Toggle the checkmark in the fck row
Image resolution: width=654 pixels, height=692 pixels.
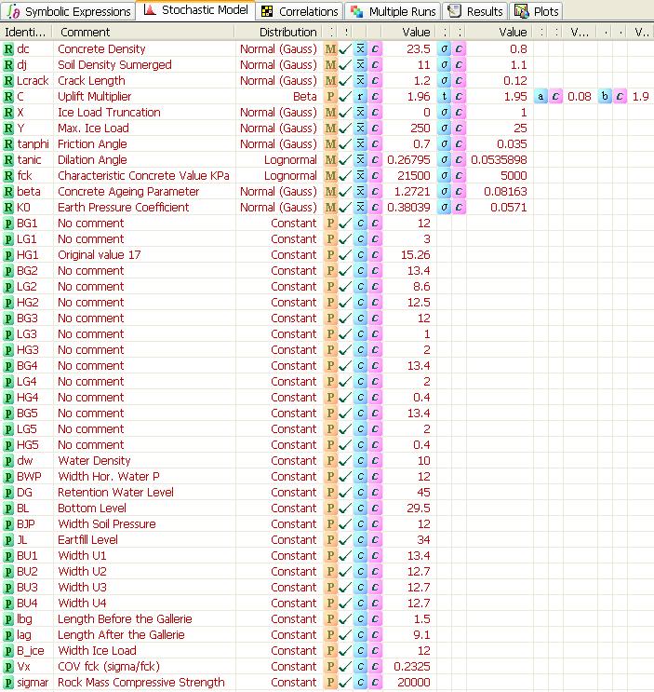point(345,176)
